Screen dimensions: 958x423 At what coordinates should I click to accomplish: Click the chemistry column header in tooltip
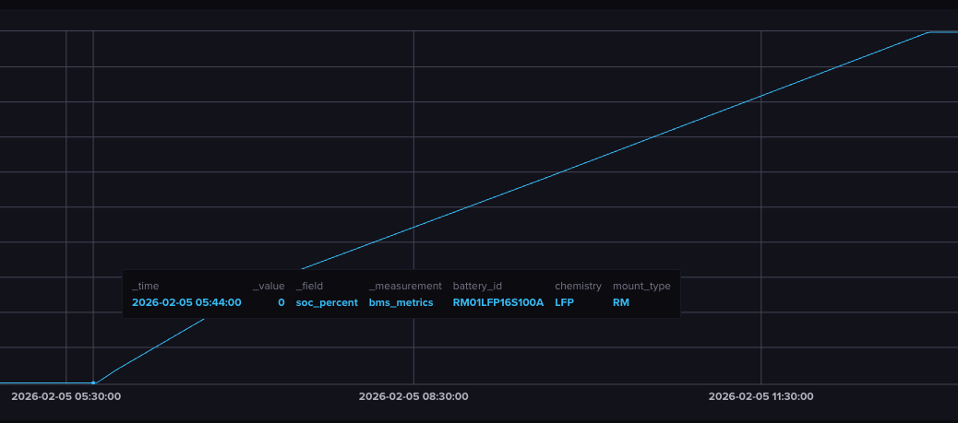(x=578, y=286)
